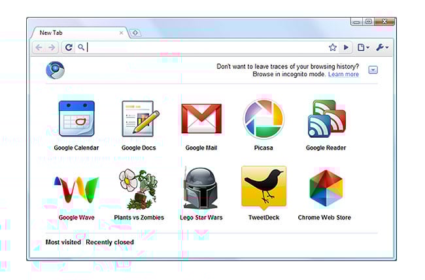The width and height of the screenshot is (425, 280).
Task: Click the Google Calendar label
Action: click(x=76, y=148)
